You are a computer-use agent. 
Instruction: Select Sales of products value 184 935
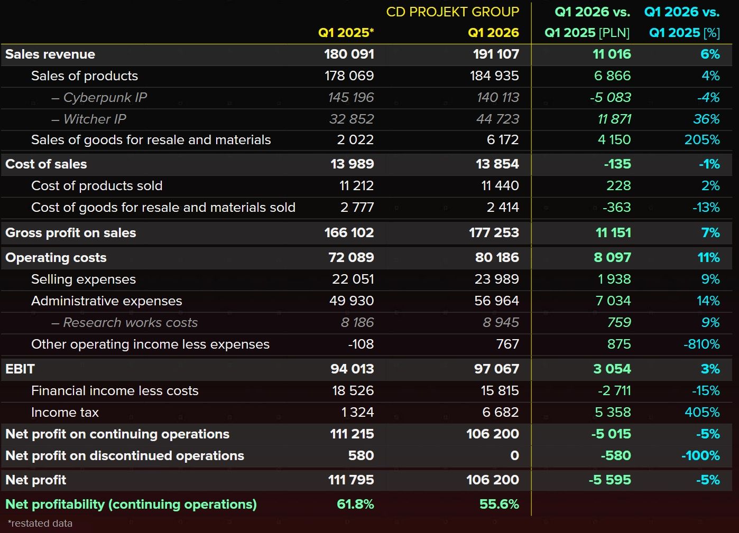[494, 76]
